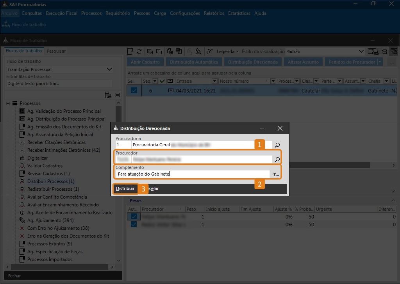Collapse the Processos tree node
The image size is (400, 284).
8,103
